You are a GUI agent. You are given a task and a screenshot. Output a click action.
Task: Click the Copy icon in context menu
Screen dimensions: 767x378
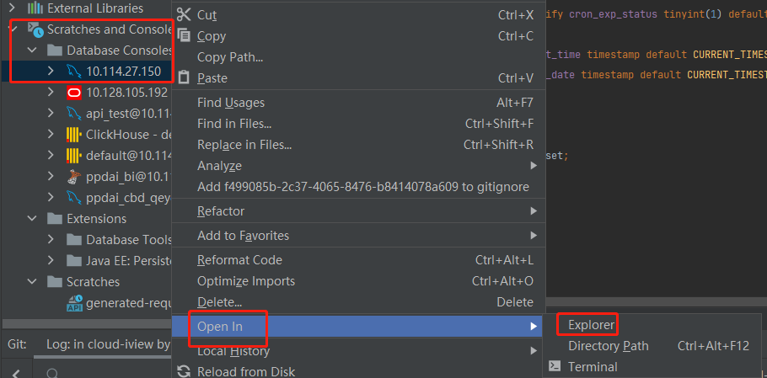click(184, 36)
